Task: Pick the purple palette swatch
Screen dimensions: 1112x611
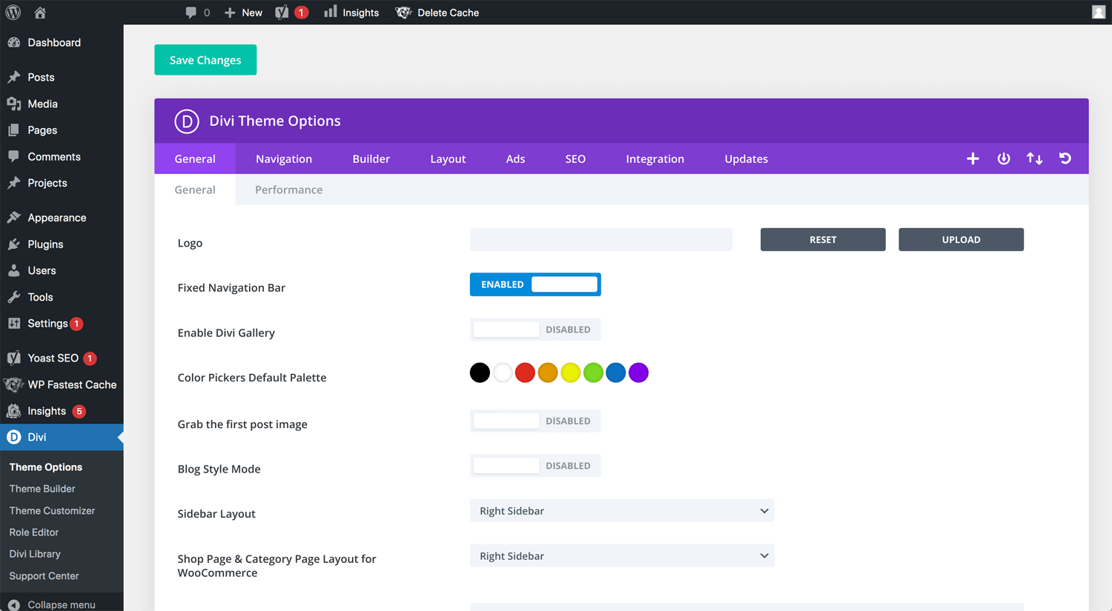Action: (638, 373)
